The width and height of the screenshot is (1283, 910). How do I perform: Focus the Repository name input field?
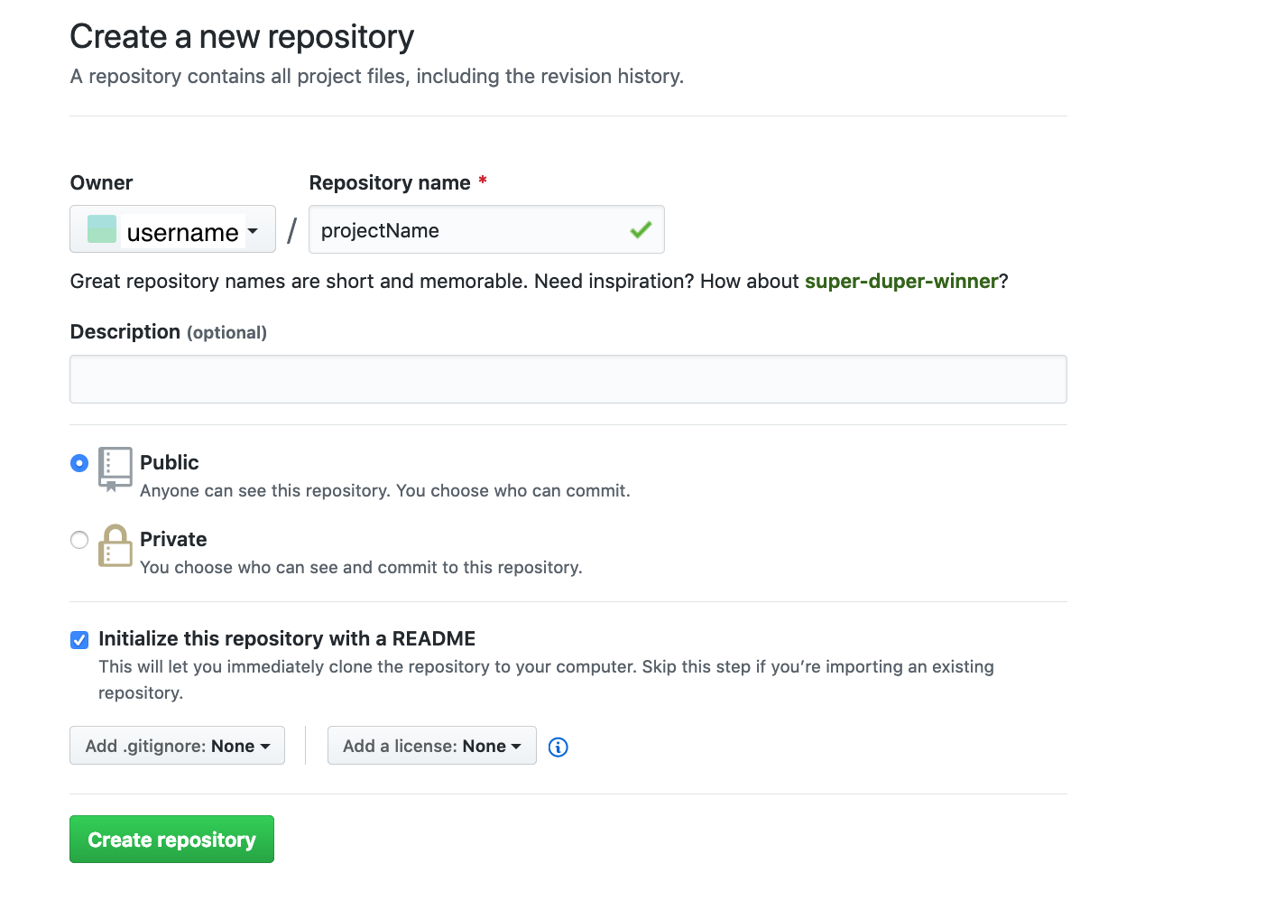coord(486,229)
